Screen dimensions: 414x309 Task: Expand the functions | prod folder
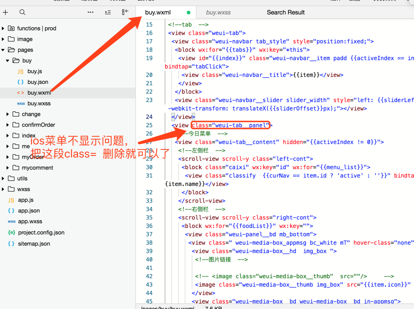[x=37, y=28]
